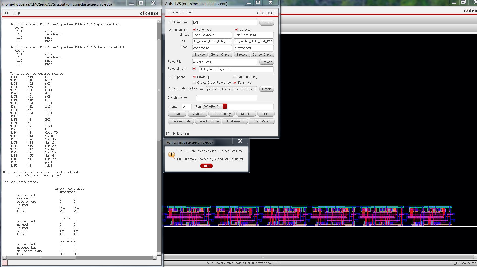Click 'The net-lists match.' text in si.out

coord(20,182)
